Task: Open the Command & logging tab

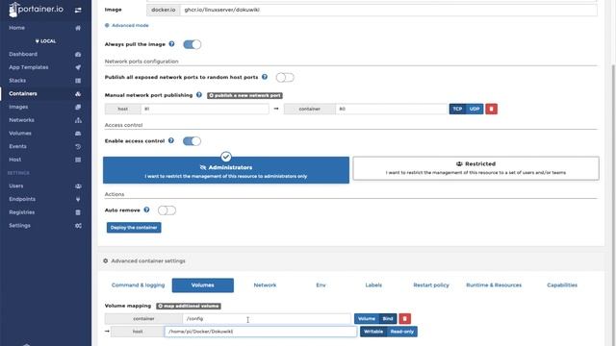Action: 139,285
